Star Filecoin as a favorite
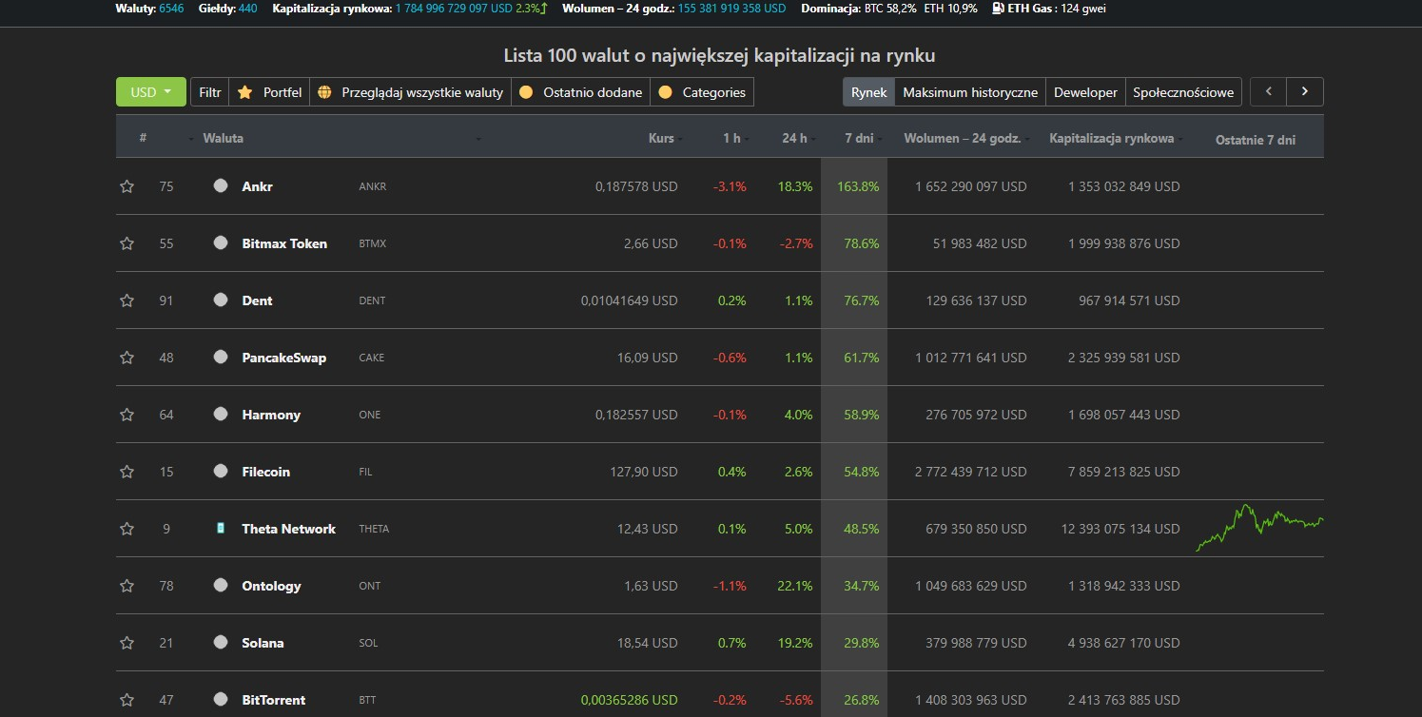Screen dimensions: 1422x717 point(127,472)
